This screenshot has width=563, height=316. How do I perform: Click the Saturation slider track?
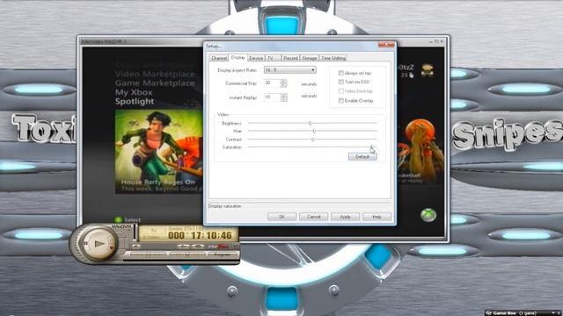tap(312, 147)
